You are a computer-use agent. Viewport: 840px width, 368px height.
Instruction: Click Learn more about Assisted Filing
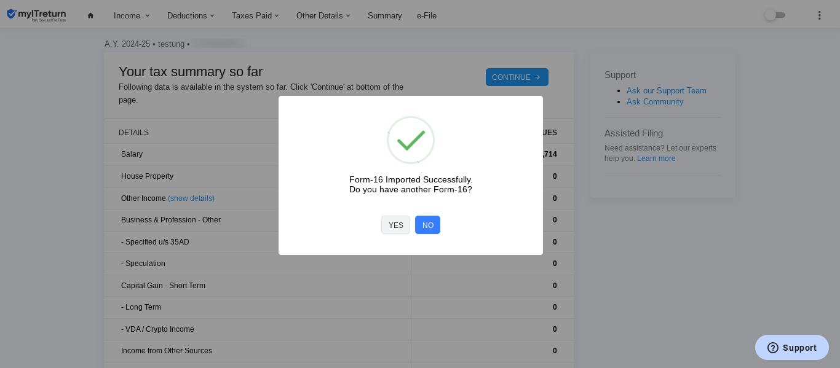point(656,159)
